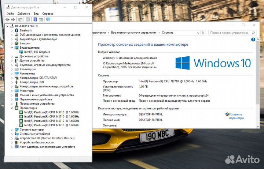Expand the Bluetooth category
This screenshot has width=264, height=169.
point(12,31)
